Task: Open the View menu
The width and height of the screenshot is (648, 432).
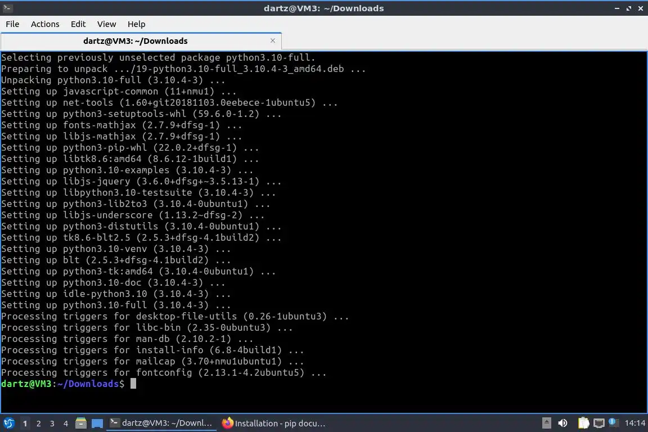Action: (107, 24)
